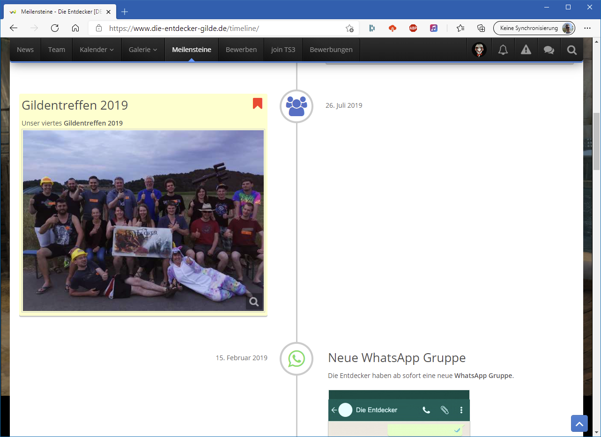
Task: Click the Gildentreffen group photo thumbnail
Action: [x=143, y=220]
